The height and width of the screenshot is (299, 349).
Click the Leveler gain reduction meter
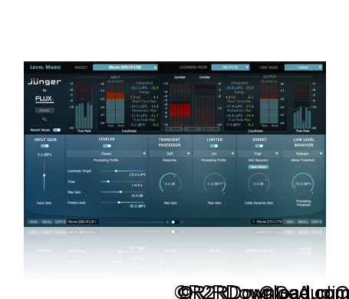180,104
